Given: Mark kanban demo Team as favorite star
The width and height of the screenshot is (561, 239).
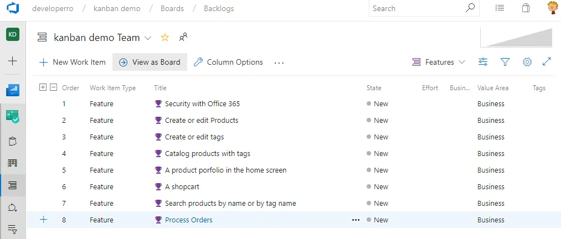Looking at the screenshot, I should (164, 38).
